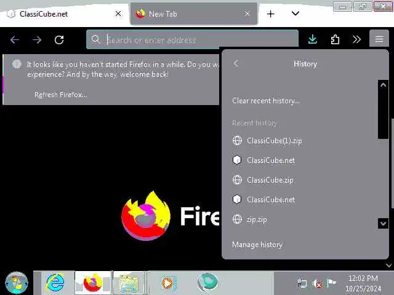This screenshot has height=295, width=394.
Task: Click globe icon beside zip.zip
Action: 237,219
